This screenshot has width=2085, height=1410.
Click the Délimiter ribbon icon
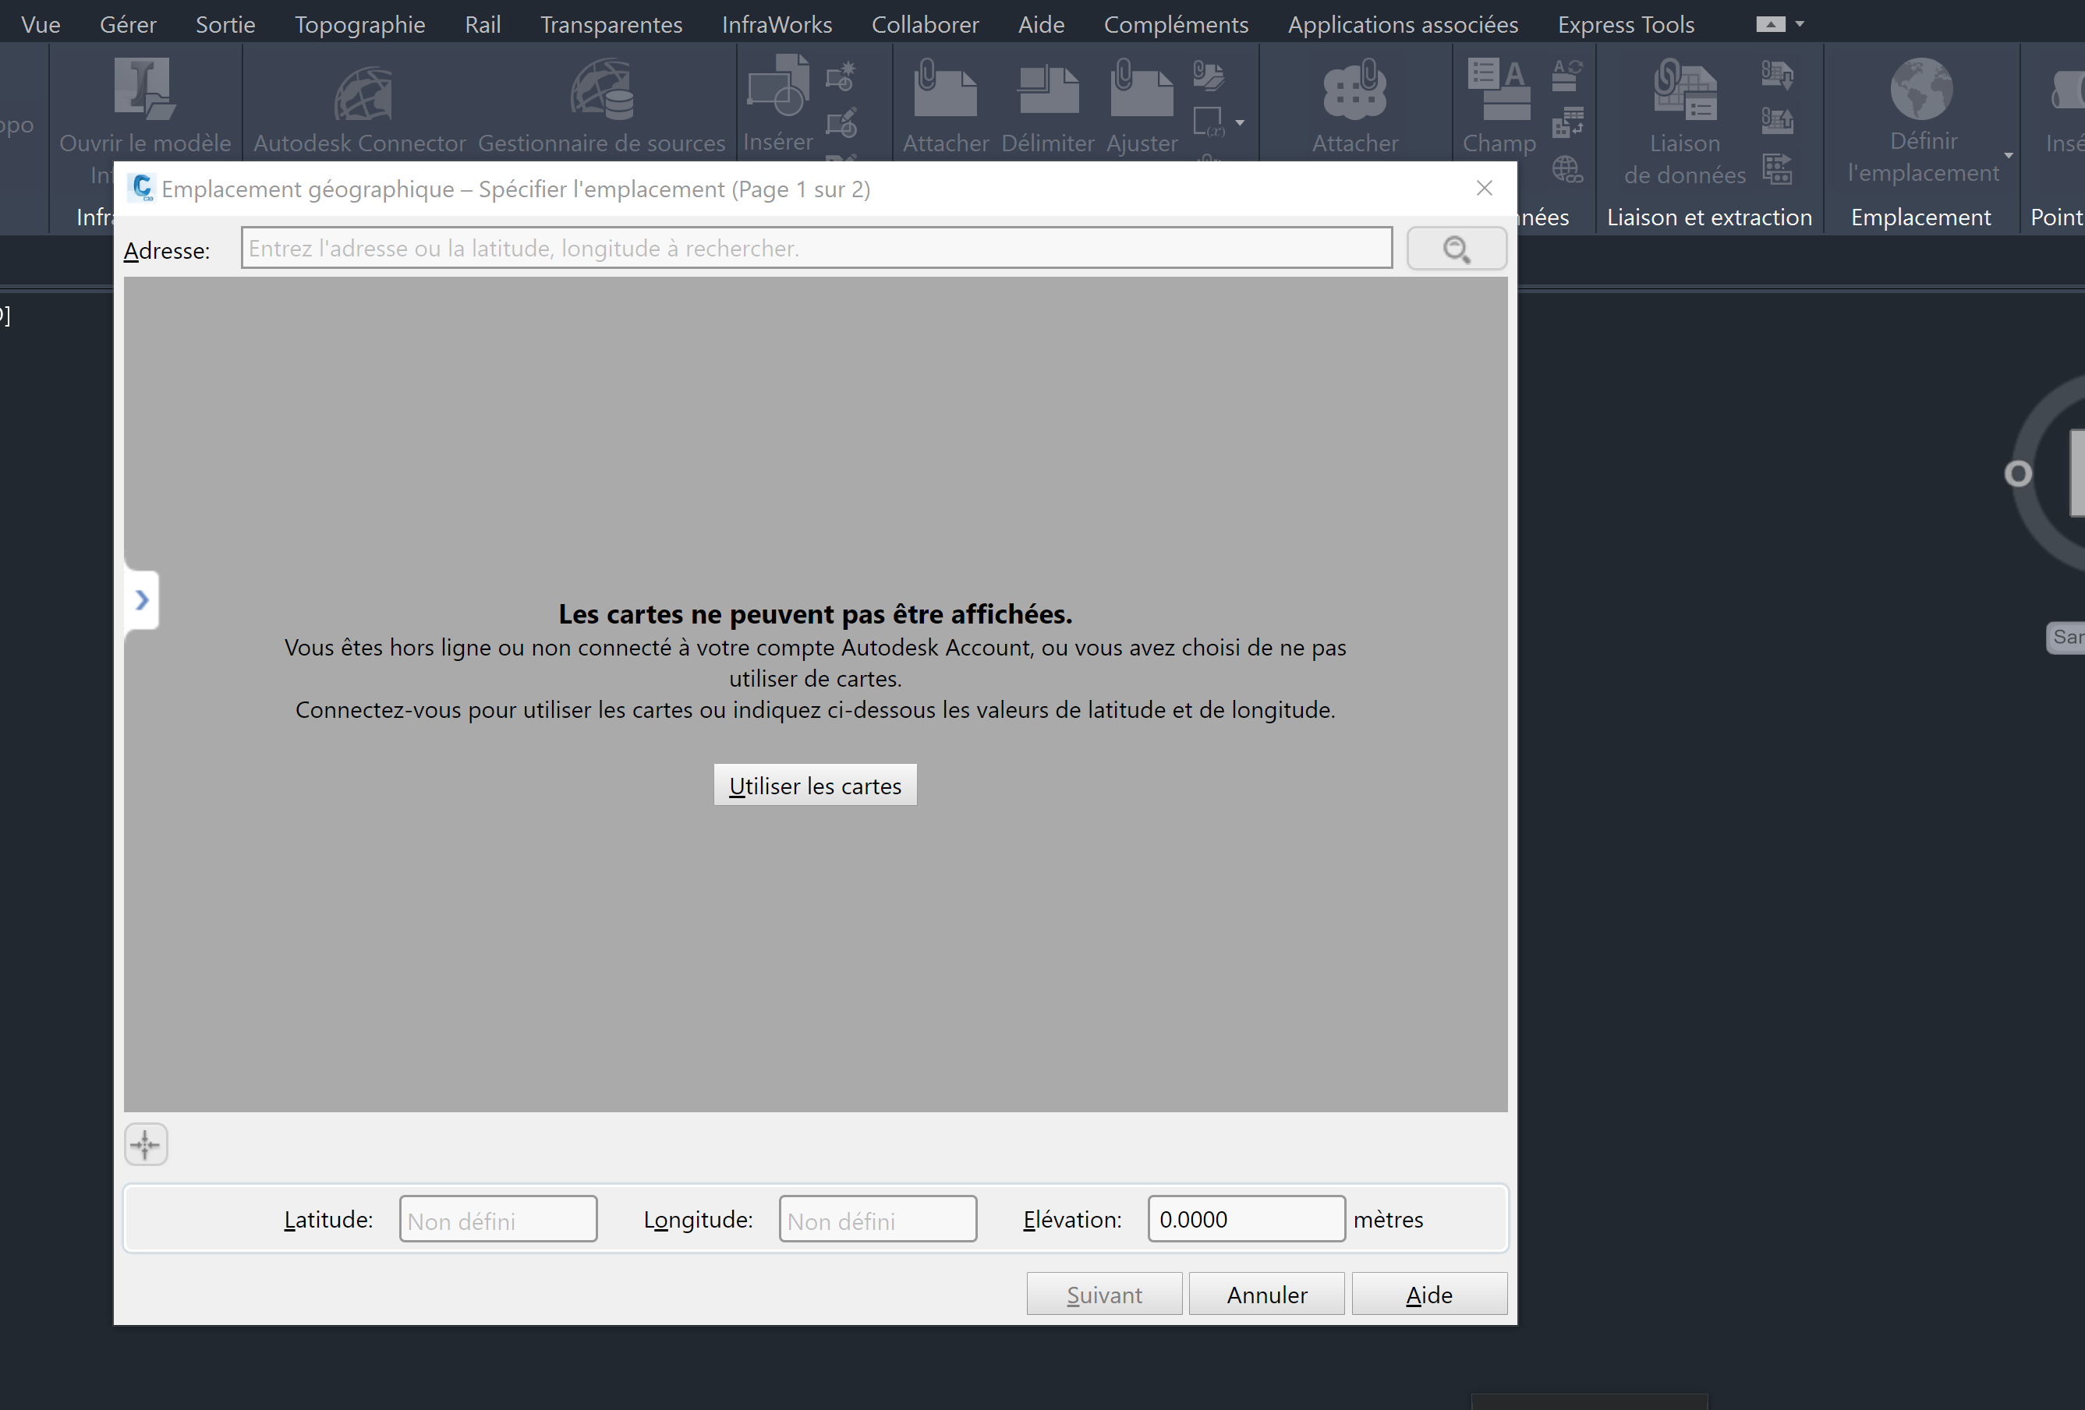point(1047,90)
